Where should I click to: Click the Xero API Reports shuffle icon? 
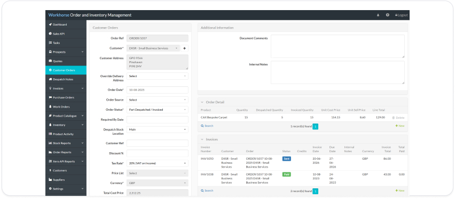(x=50, y=161)
